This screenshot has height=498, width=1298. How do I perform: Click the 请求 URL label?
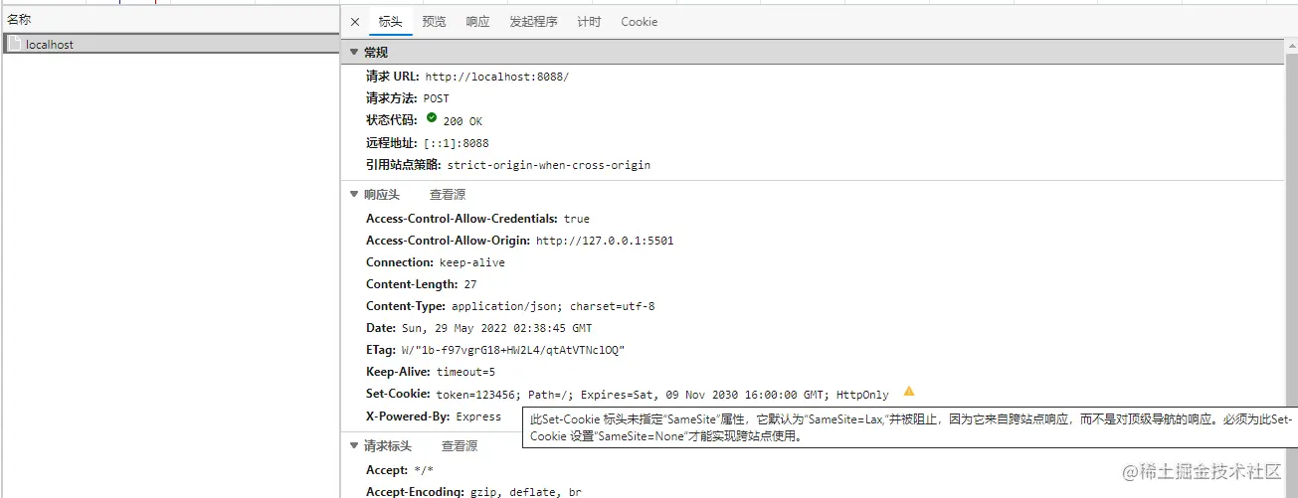click(x=392, y=76)
